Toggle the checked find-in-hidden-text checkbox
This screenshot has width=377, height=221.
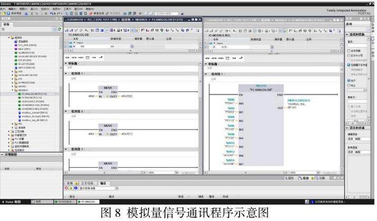click(x=349, y=65)
